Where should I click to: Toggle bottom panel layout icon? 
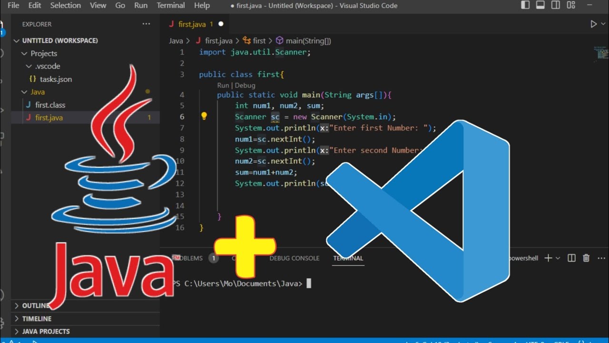(x=540, y=5)
